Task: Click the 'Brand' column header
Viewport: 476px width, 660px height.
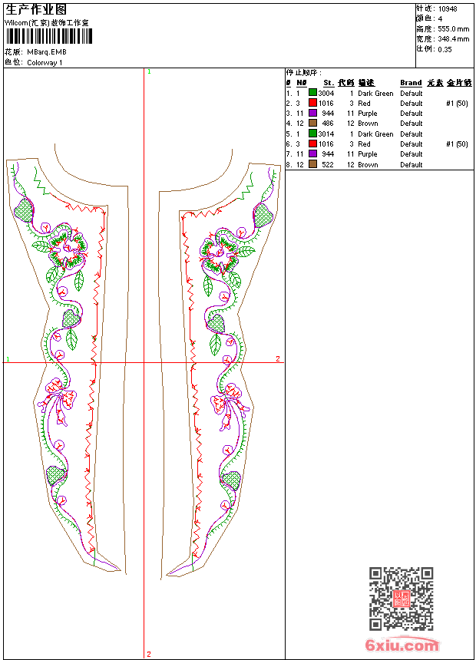Action: (411, 83)
